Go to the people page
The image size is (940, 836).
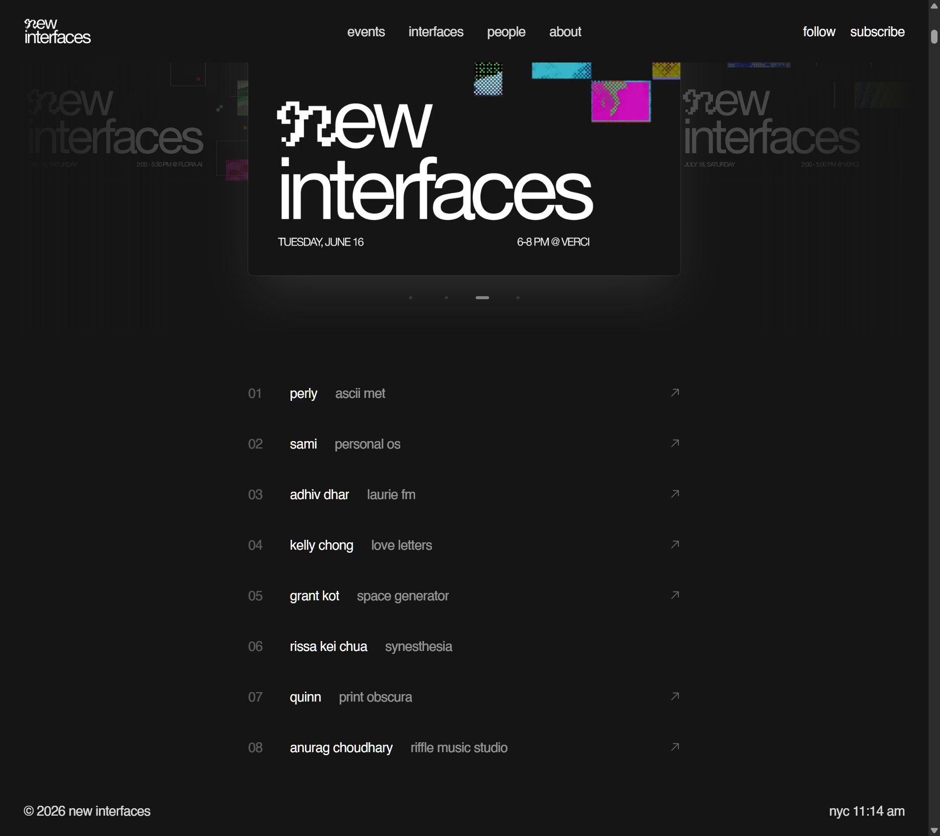coord(506,32)
